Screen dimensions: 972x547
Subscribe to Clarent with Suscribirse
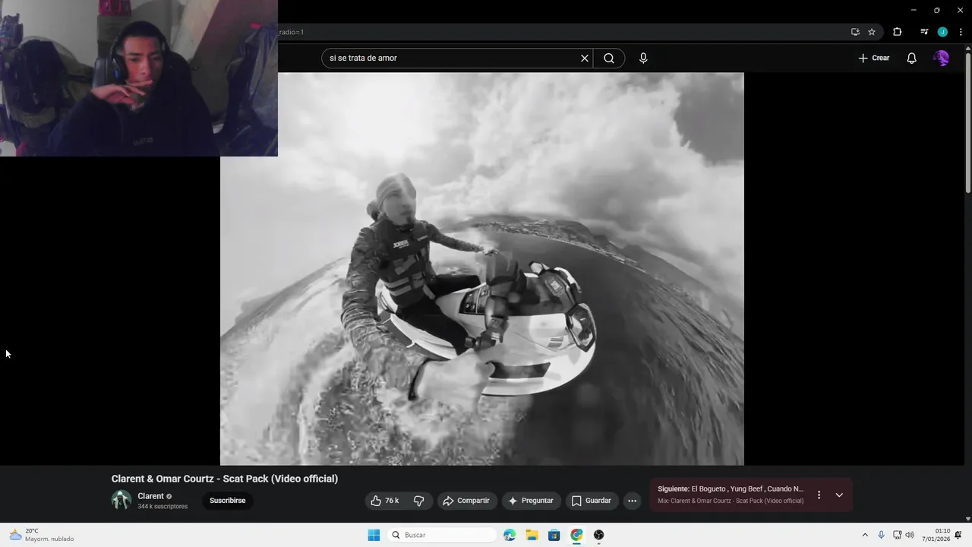point(228,501)
